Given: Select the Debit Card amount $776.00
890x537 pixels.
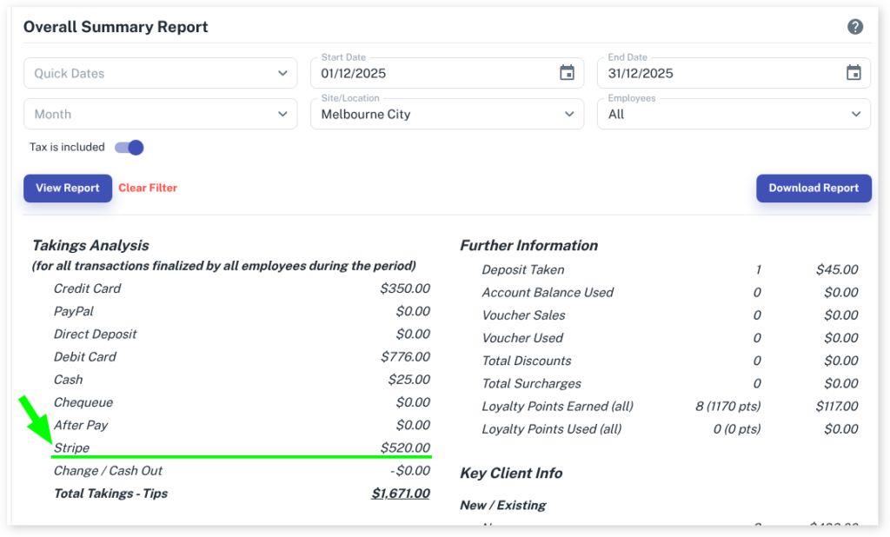Looking at the screenshot, I should point(405,357).
